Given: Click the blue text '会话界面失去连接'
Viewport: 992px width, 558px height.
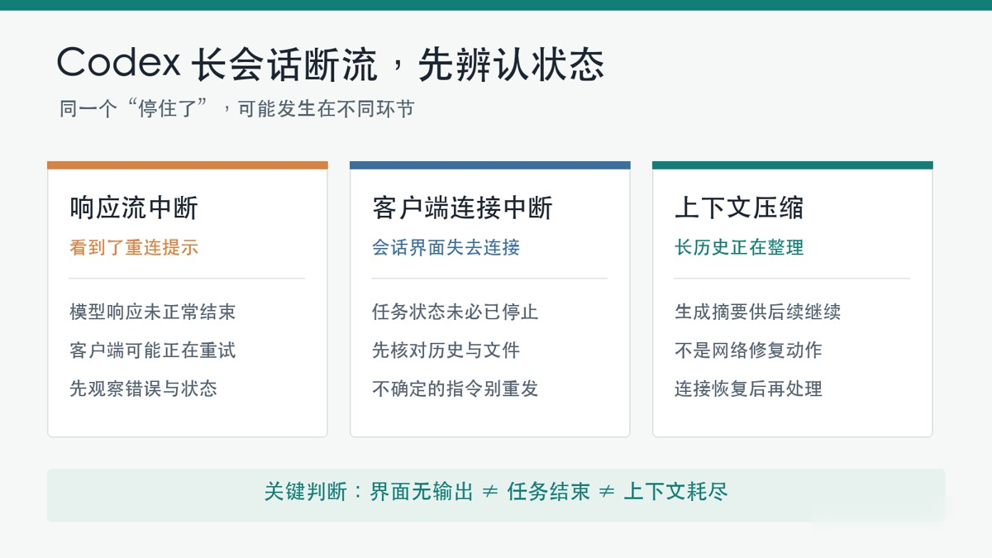Looking at the screenshot, I should click(x=446, y=247).
